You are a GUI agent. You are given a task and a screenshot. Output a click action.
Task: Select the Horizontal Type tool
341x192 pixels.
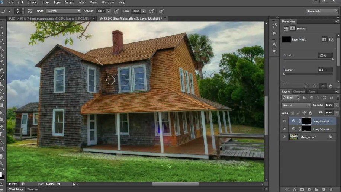1,134
